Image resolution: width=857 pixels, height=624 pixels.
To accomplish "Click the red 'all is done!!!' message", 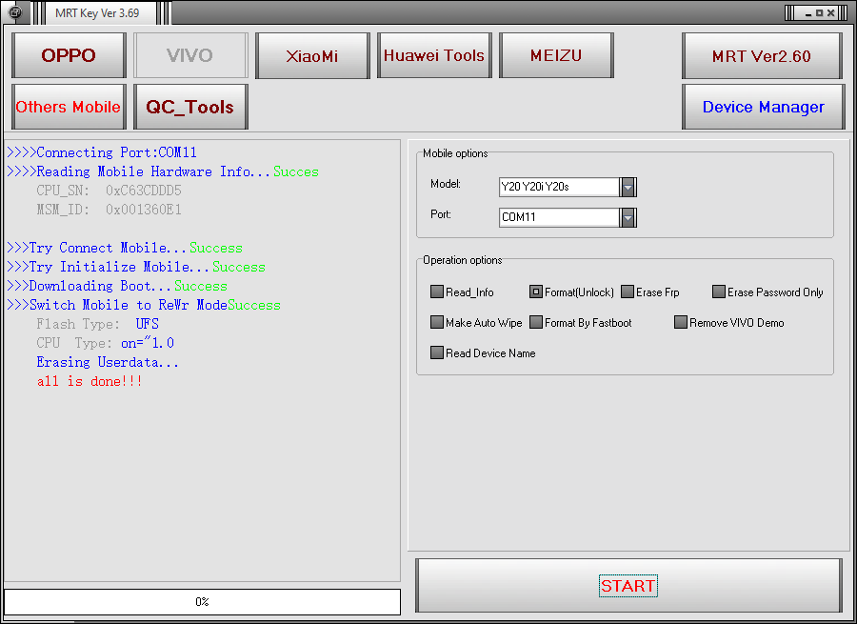I will 90,381.
